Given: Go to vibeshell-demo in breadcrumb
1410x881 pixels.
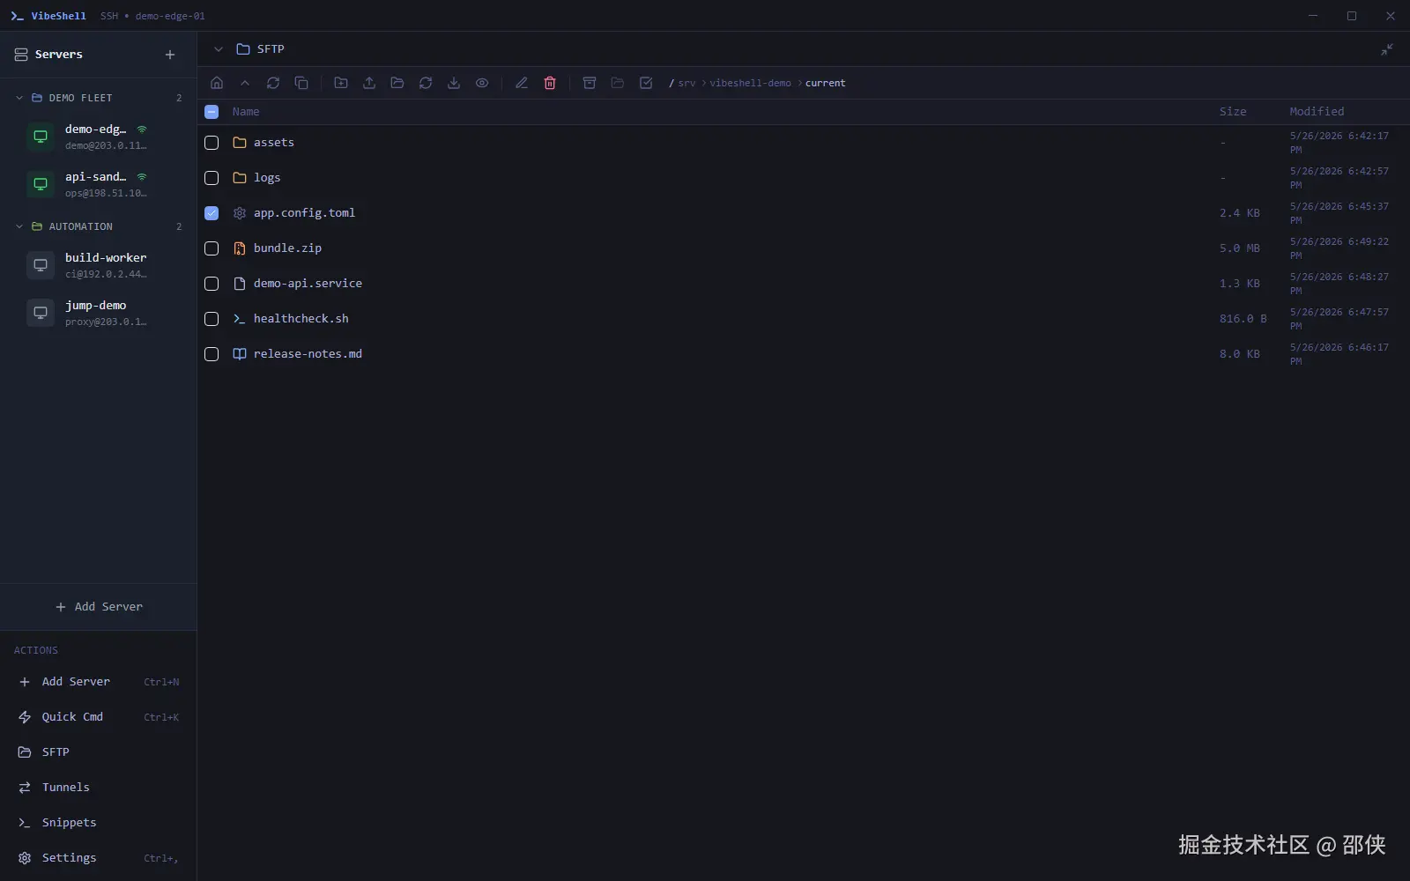Looking at the screenshot, I should (750, 83).
